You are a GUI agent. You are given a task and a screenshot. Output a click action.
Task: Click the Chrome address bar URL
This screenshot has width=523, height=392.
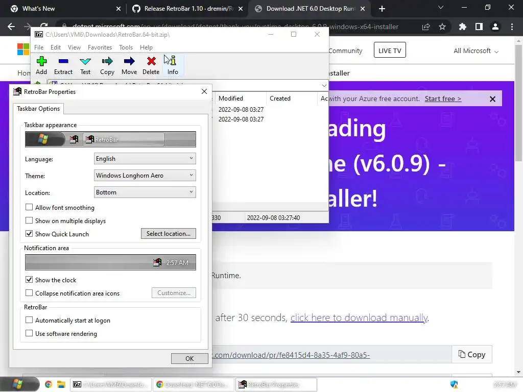pyautogui.click(x=235, y=27)
